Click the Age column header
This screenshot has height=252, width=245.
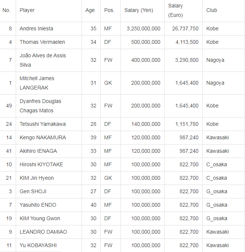click(x=90, y=10)
